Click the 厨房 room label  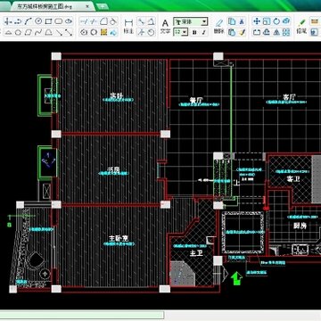(300, 226)
